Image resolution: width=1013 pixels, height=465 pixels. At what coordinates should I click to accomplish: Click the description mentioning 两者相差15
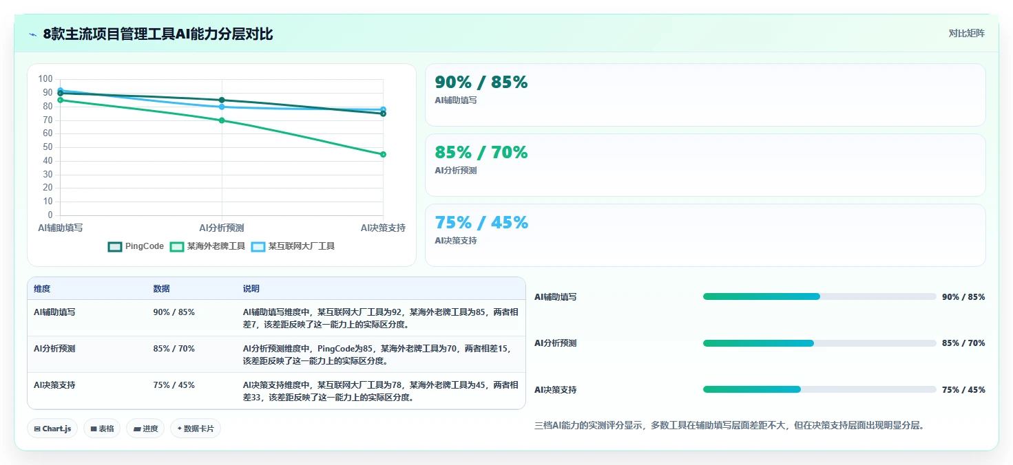coord(381,355)
